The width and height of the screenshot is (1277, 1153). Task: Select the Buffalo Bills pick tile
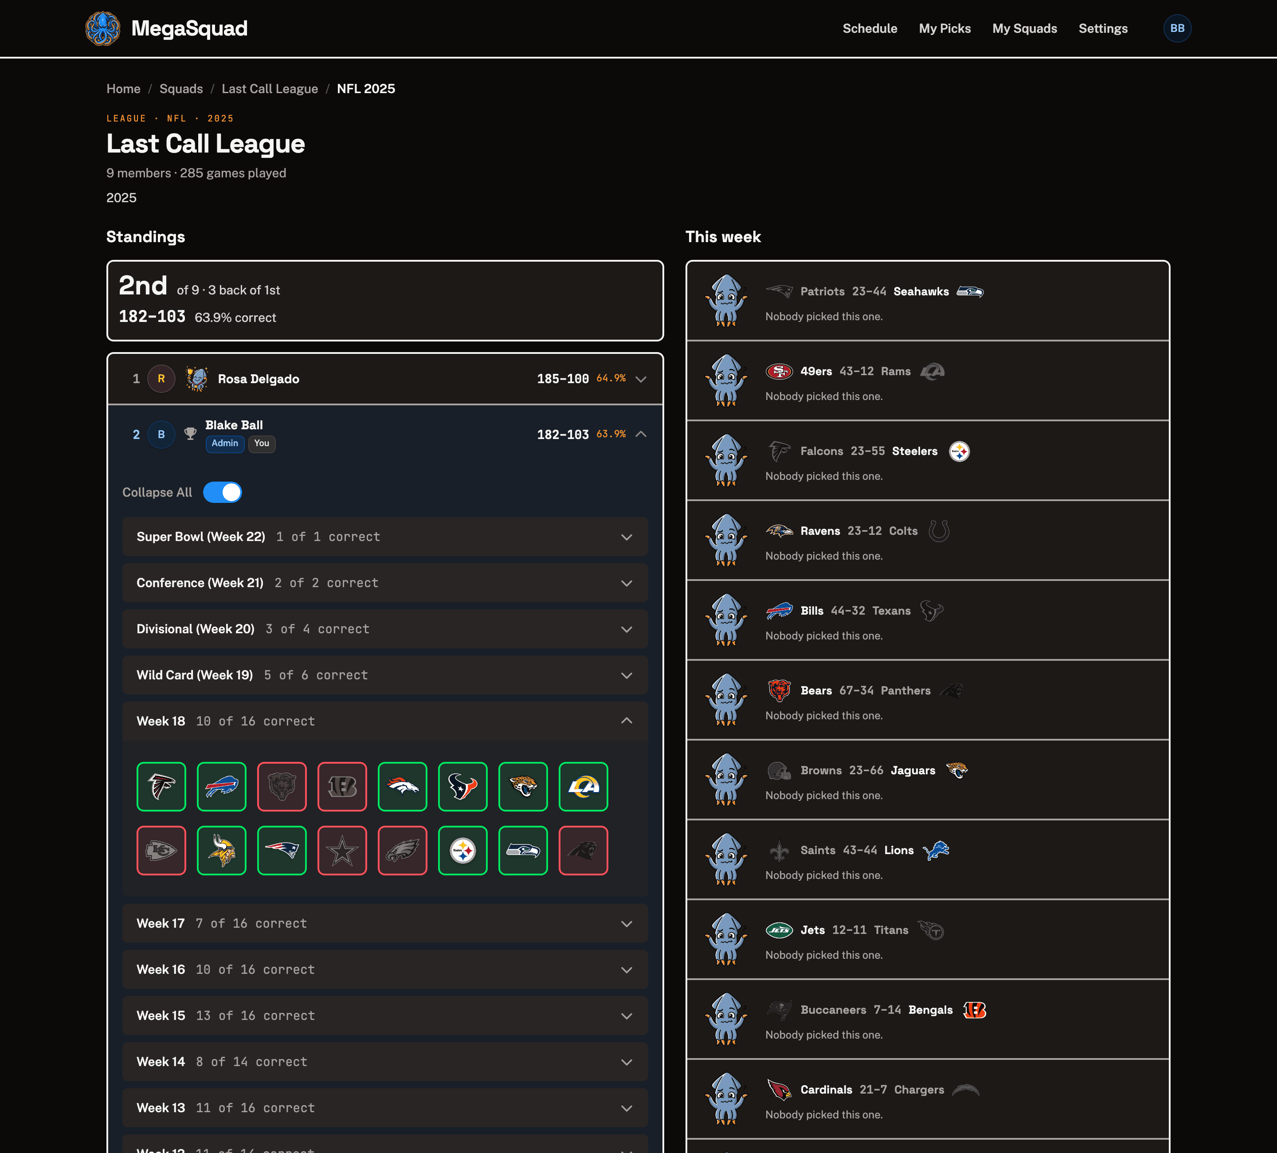pos(222,786)
